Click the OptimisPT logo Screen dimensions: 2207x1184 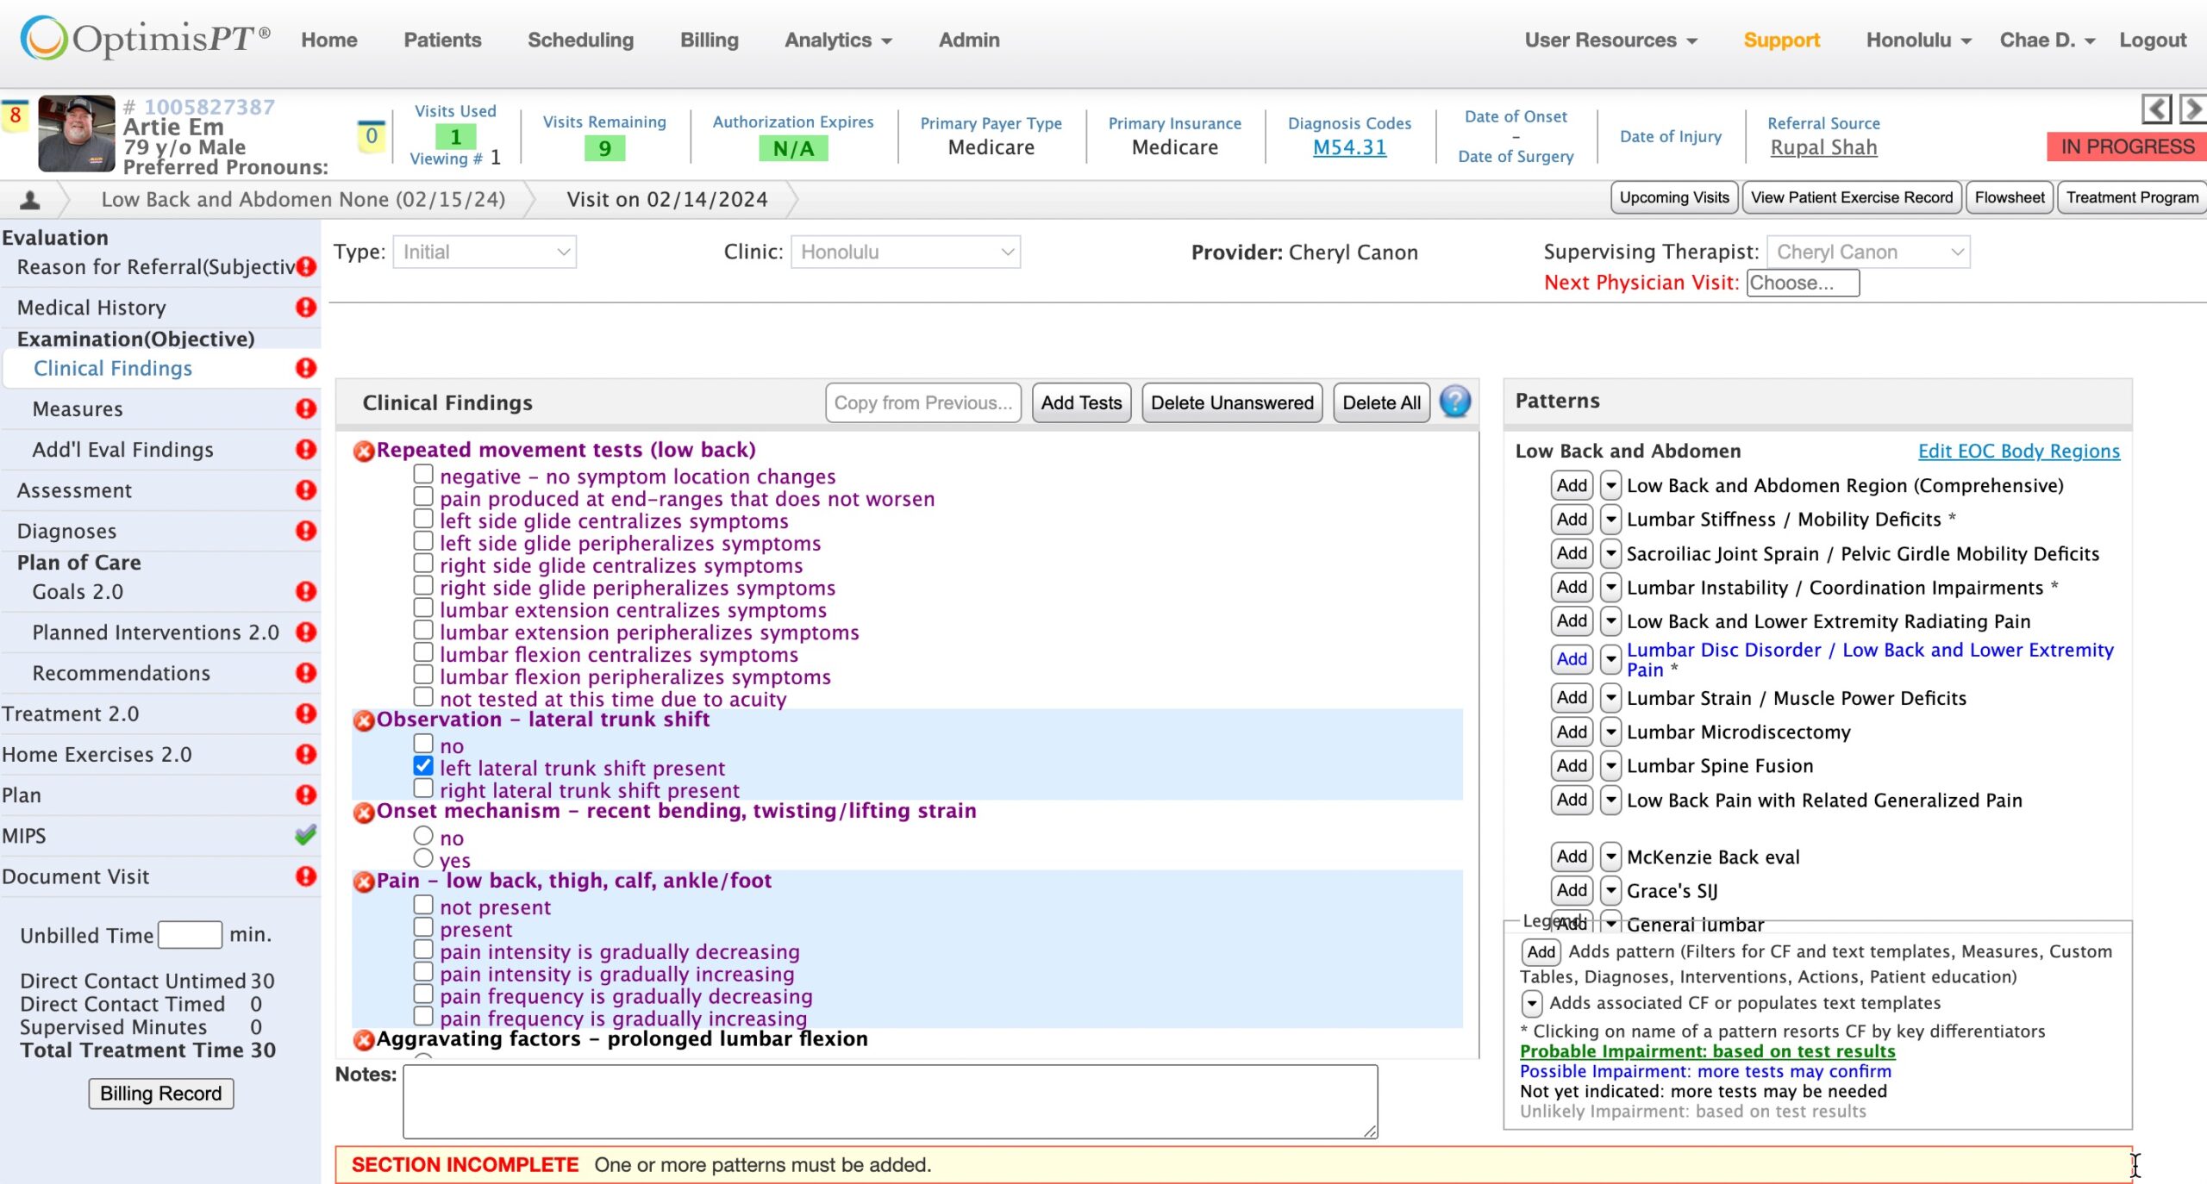click(145, 39)
